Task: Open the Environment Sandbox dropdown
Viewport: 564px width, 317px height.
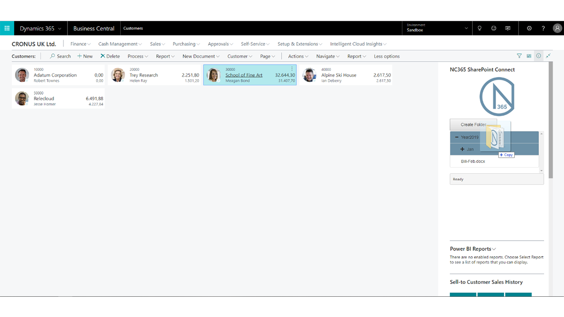Action: click(x=437, y=28)
